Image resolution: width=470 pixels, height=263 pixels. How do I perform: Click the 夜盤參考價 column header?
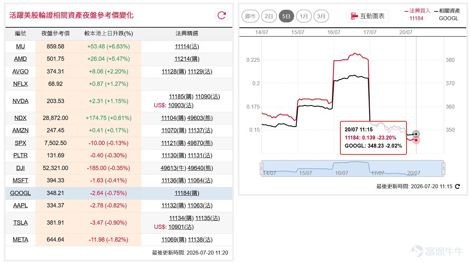pyautogui.click(x=55, y=33)
